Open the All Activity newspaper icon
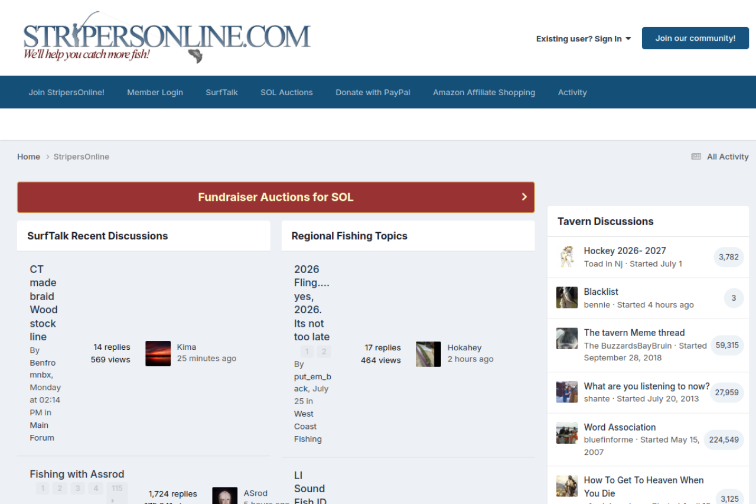 click(x=696, y=157)
